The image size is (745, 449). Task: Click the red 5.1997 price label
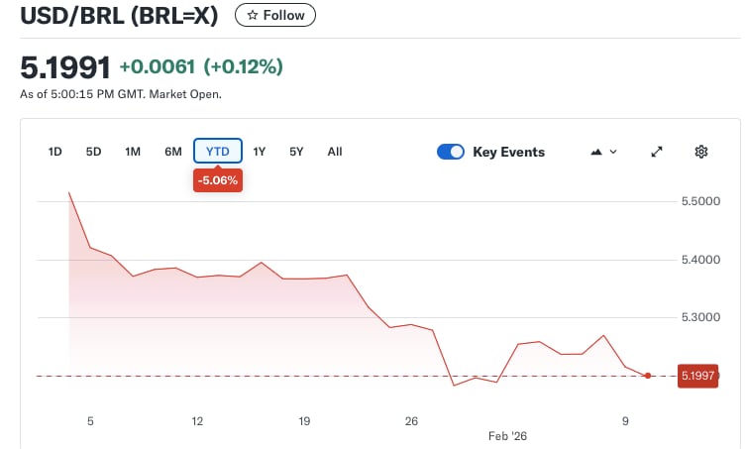pyautogui.click(x=697, y=376)
